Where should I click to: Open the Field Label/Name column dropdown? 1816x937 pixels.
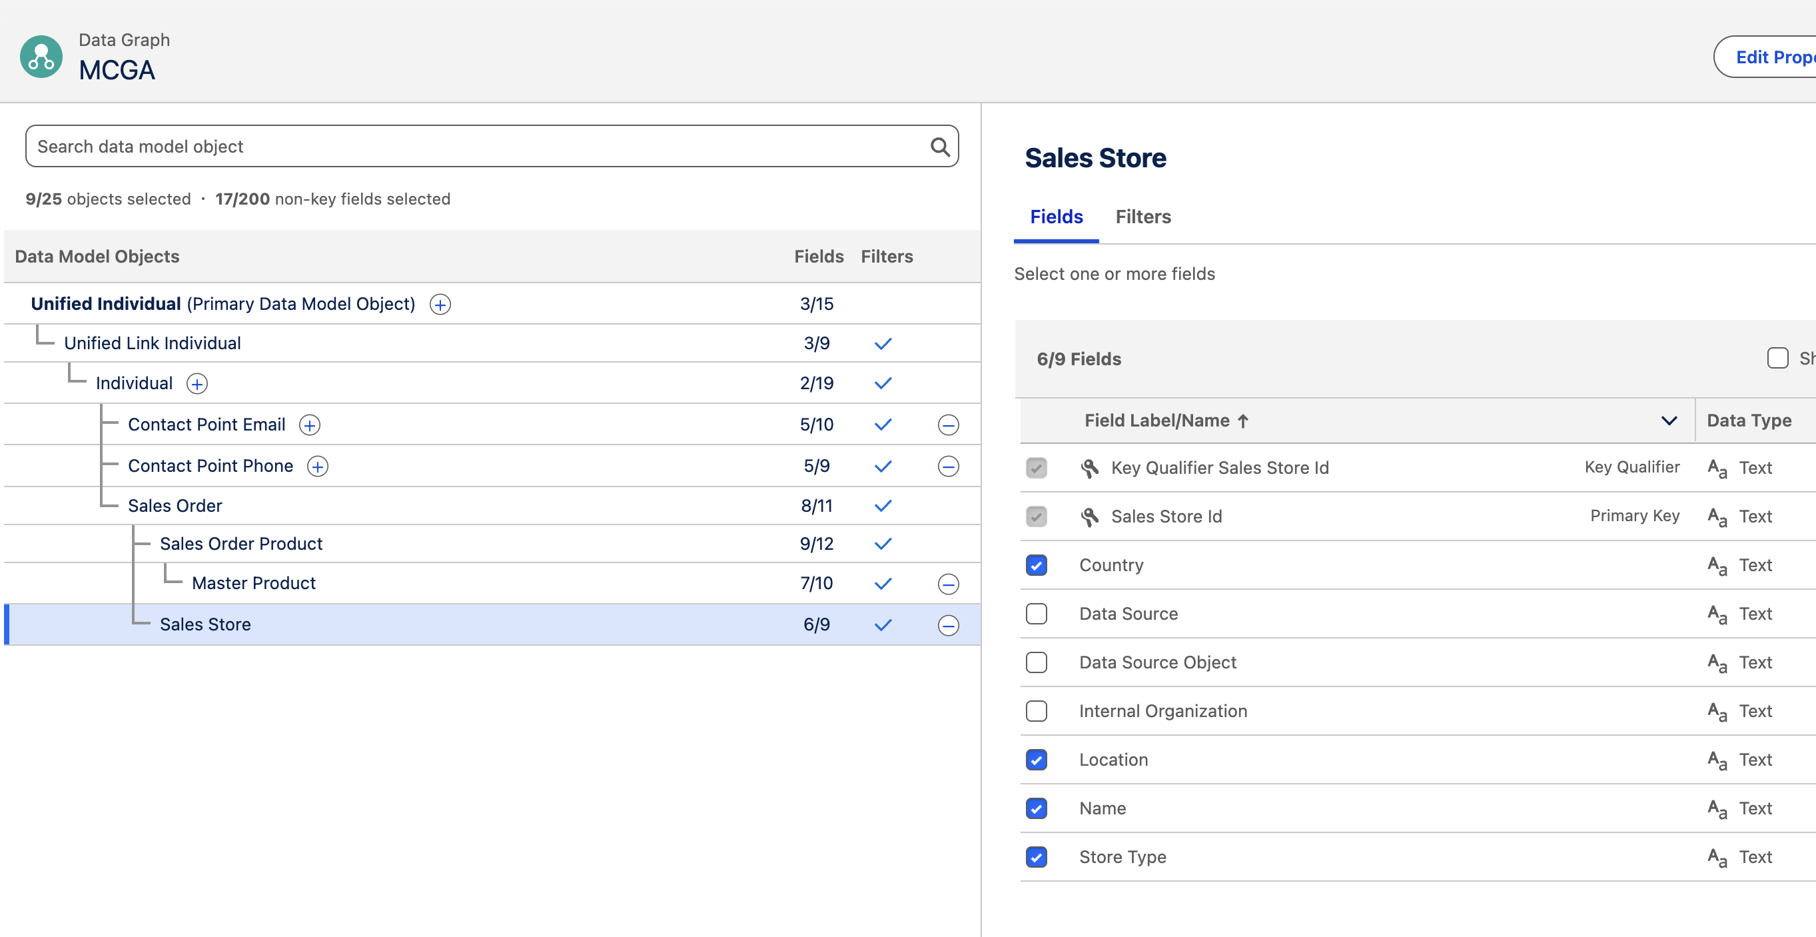pyautogui.click(x=1669, y=421)
